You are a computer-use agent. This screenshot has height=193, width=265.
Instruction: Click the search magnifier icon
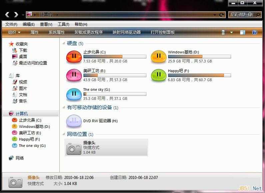[x=258, y=15]
